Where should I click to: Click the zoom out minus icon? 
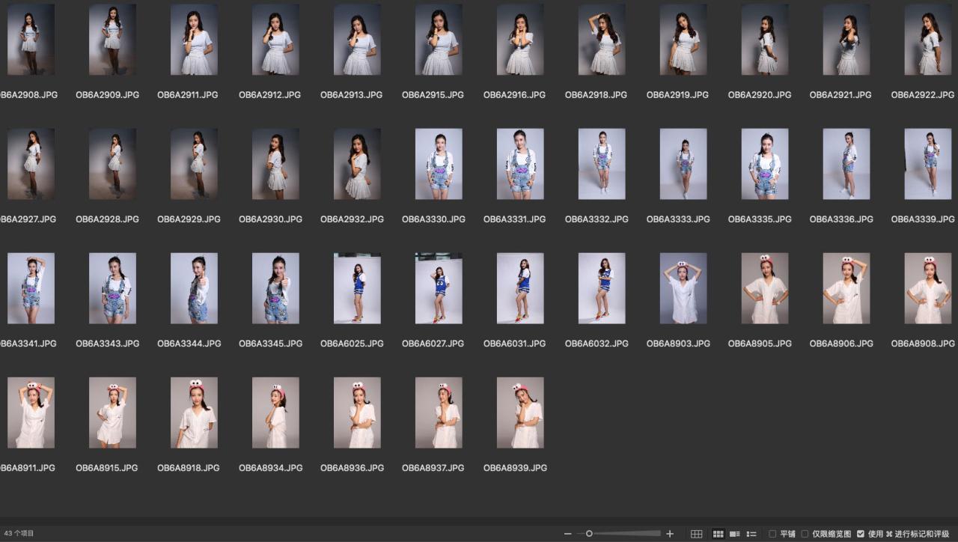point(568,534)
